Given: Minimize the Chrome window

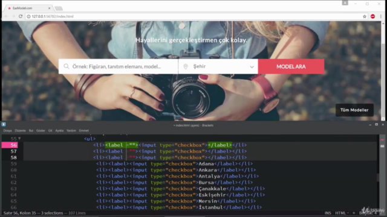Looking at the screenshot, I should [356, 4].
